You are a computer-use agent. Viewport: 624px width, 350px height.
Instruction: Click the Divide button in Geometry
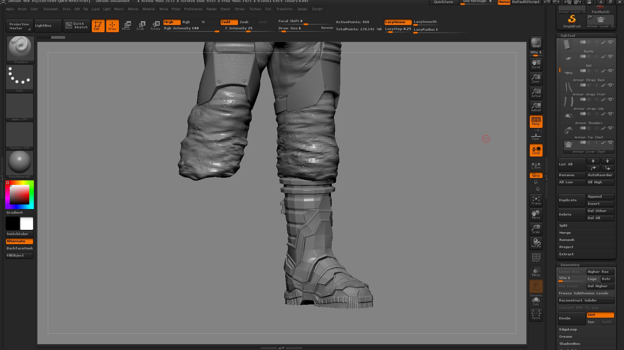tap(571, 318)
